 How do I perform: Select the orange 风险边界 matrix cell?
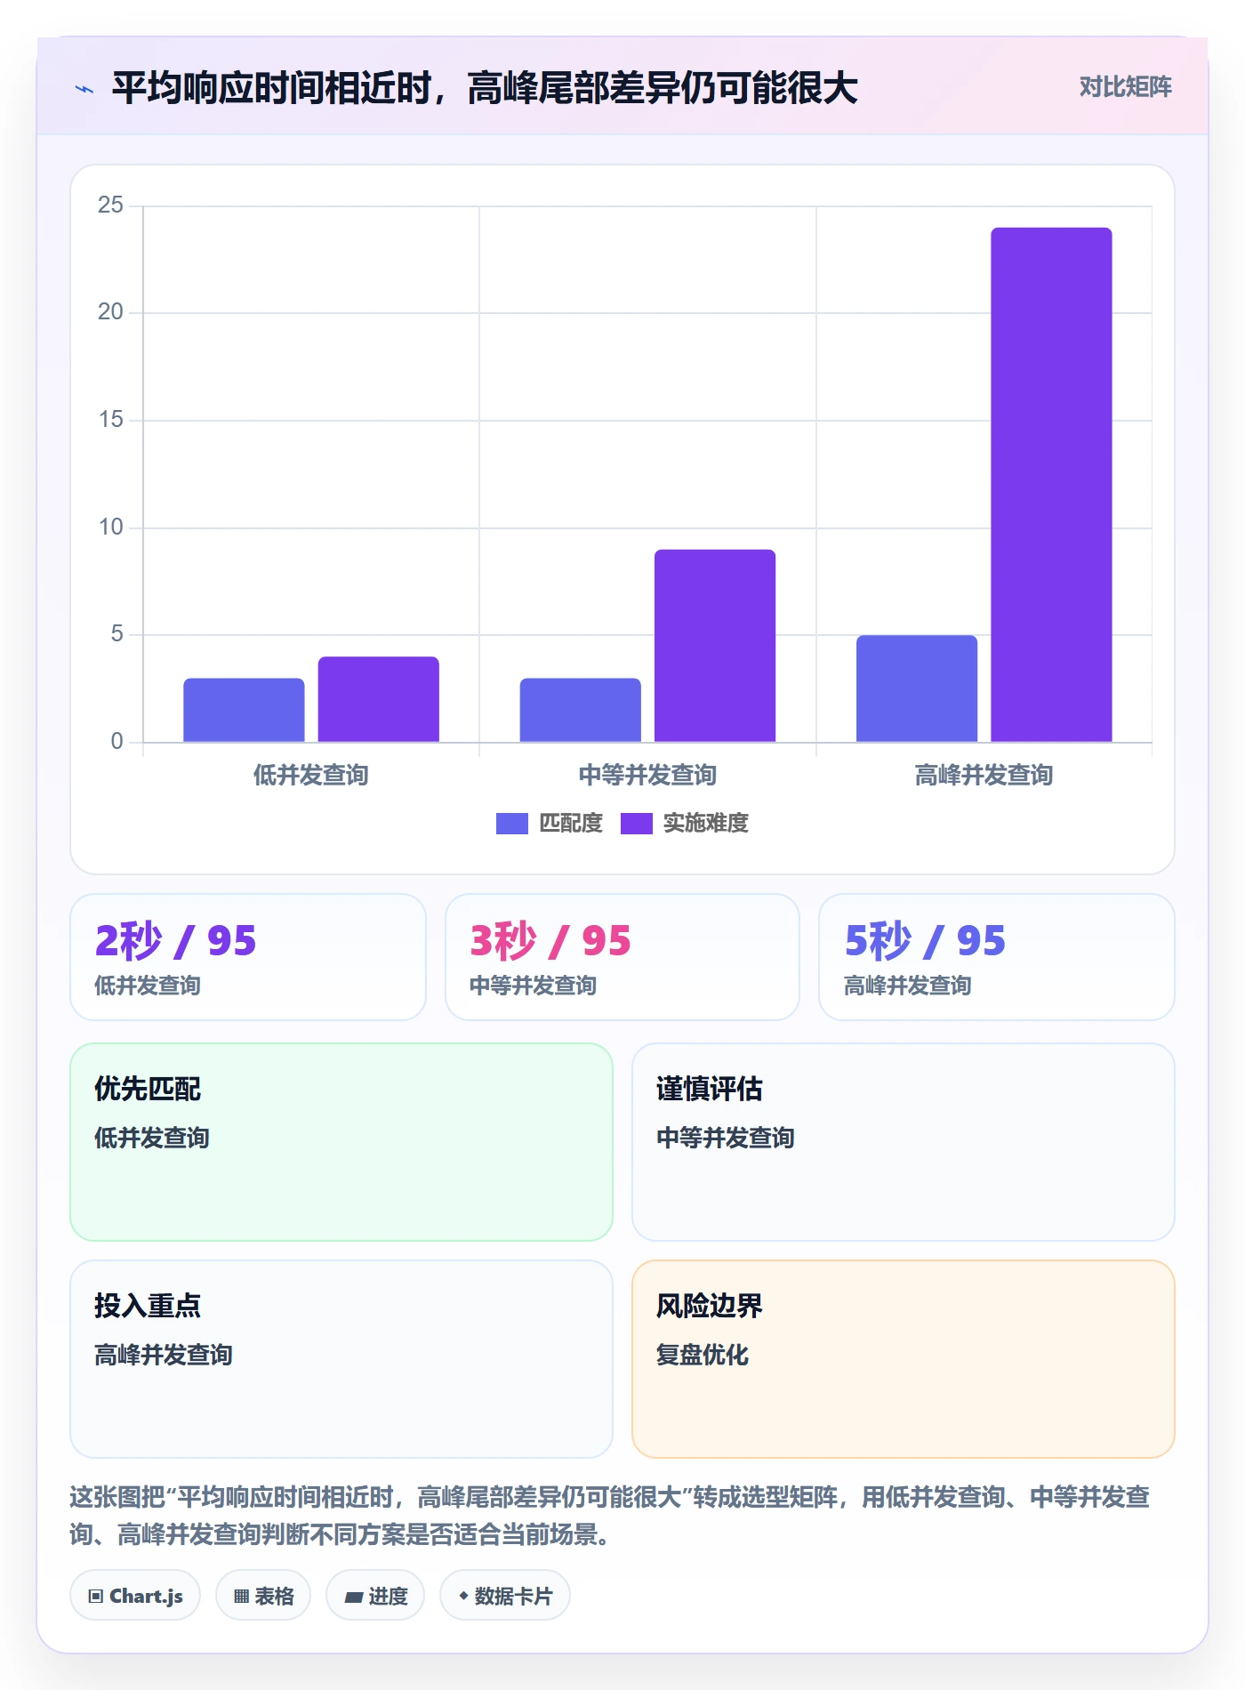[904, 1359]
